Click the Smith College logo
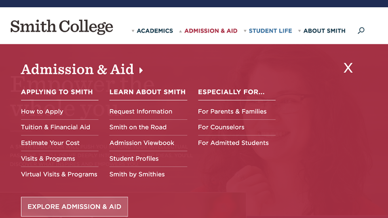Image resolution: width=388 pixels, height=218 pixels. [62, 27]
